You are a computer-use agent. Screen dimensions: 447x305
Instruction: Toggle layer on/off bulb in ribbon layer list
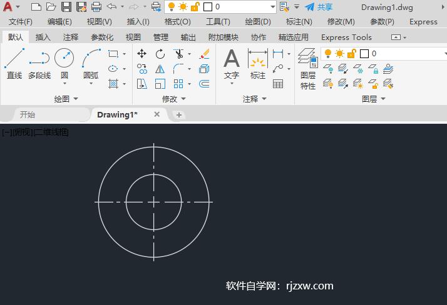tap(328, 53)
